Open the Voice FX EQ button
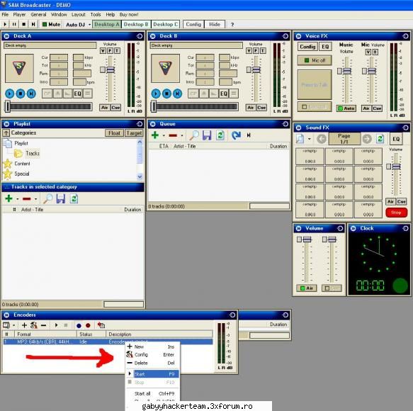Viewport: 413px width, 411px height. click(325, 47)
